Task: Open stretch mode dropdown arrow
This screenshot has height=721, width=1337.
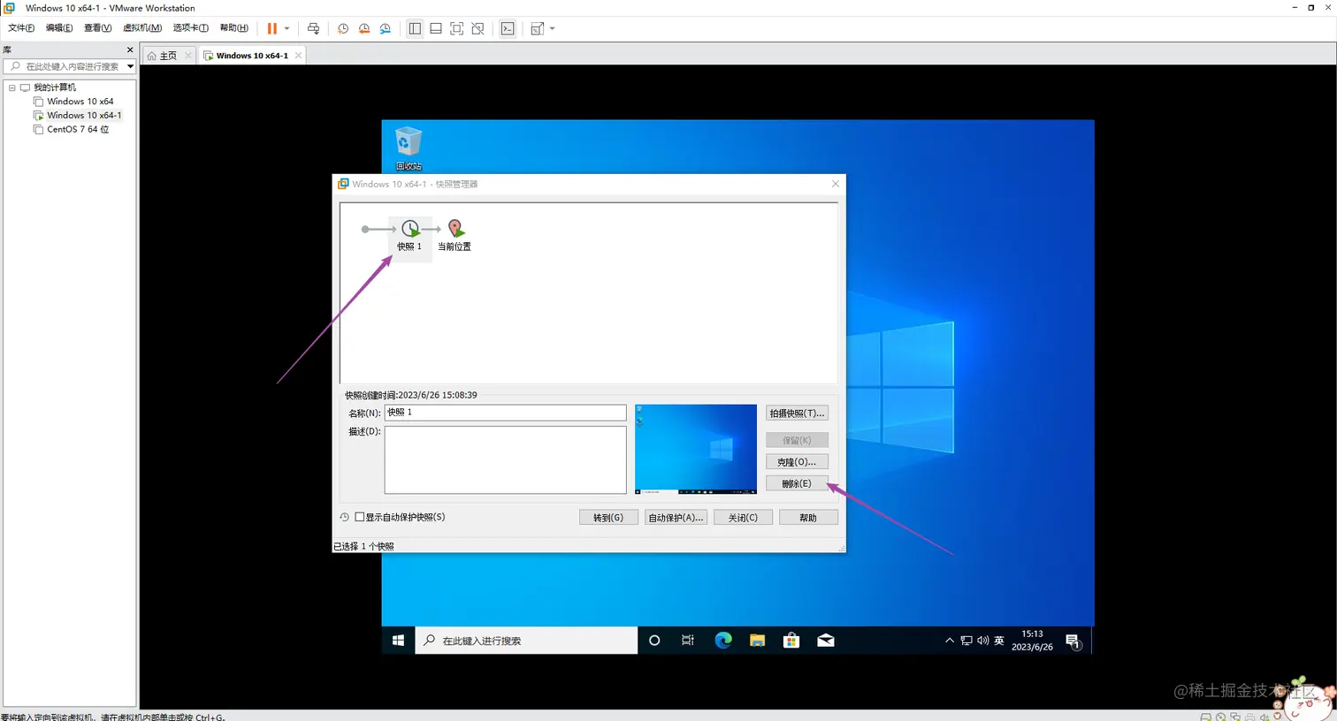Action: [553, 28]
